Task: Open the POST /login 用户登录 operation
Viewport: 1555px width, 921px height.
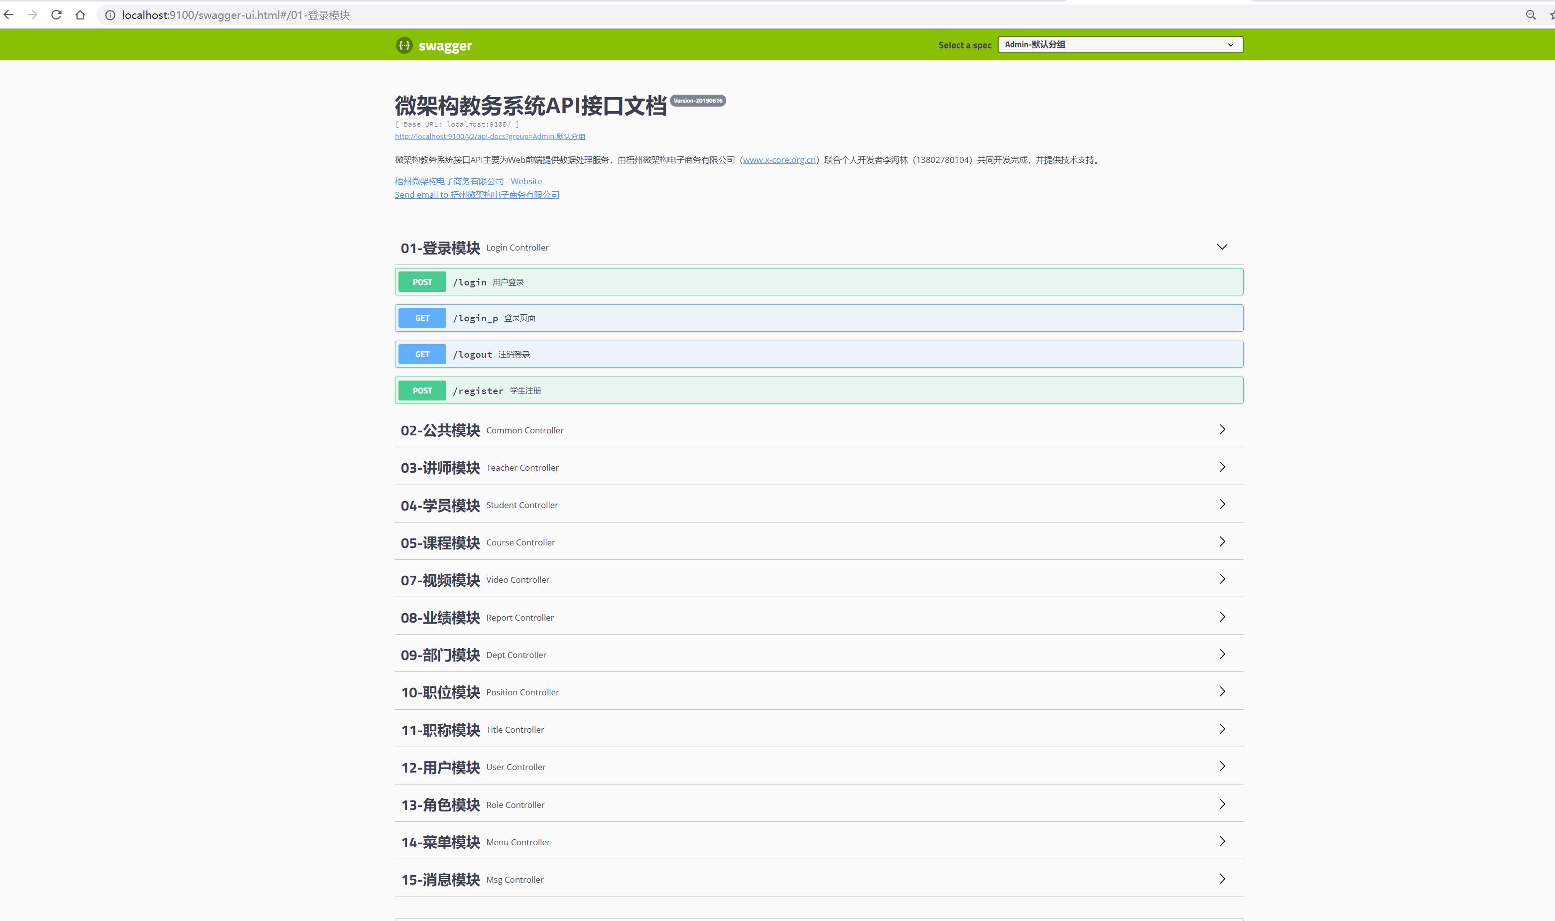Action: [818, 282]
